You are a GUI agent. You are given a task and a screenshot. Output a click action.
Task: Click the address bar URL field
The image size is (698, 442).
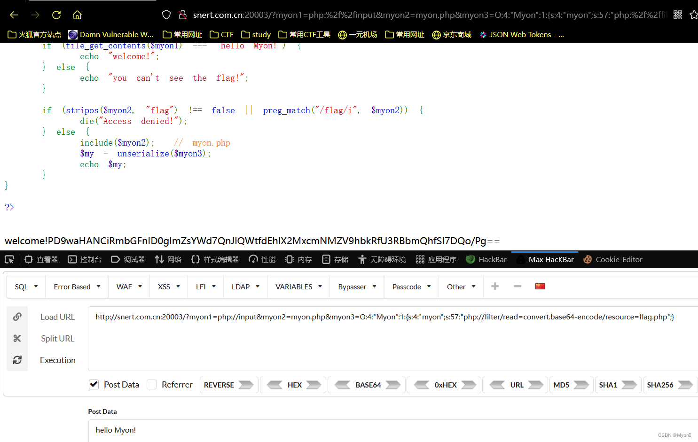(430, 15)
